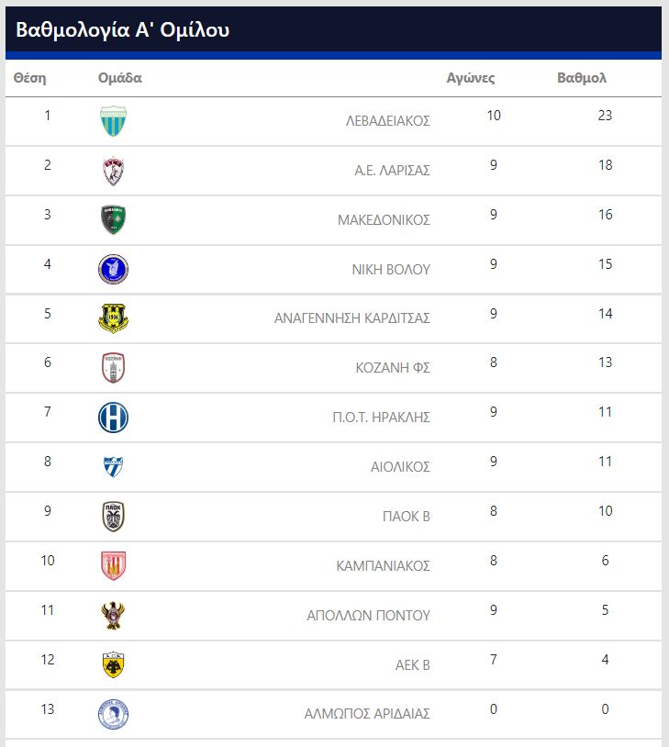Screen dimensions: 669x747
Task: Open the ΠΑΟΚ Β eagle badge
Action: 114,517
